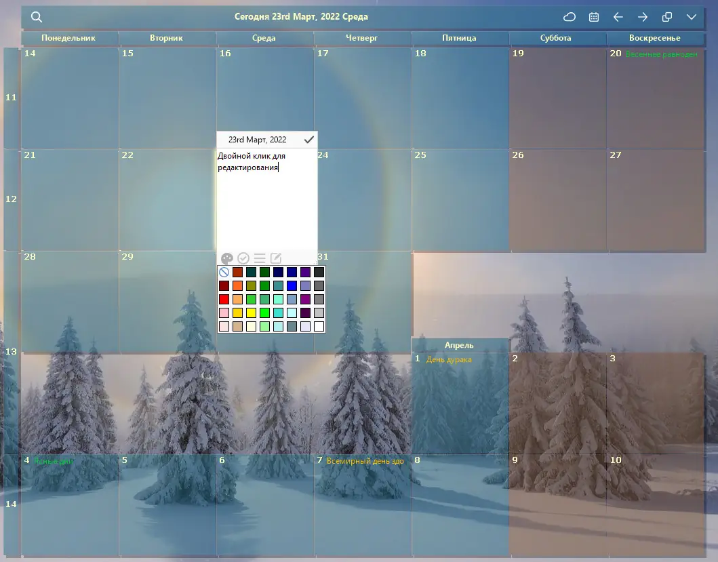
Task: Select day 22 cell
Action: click(167, 200)
